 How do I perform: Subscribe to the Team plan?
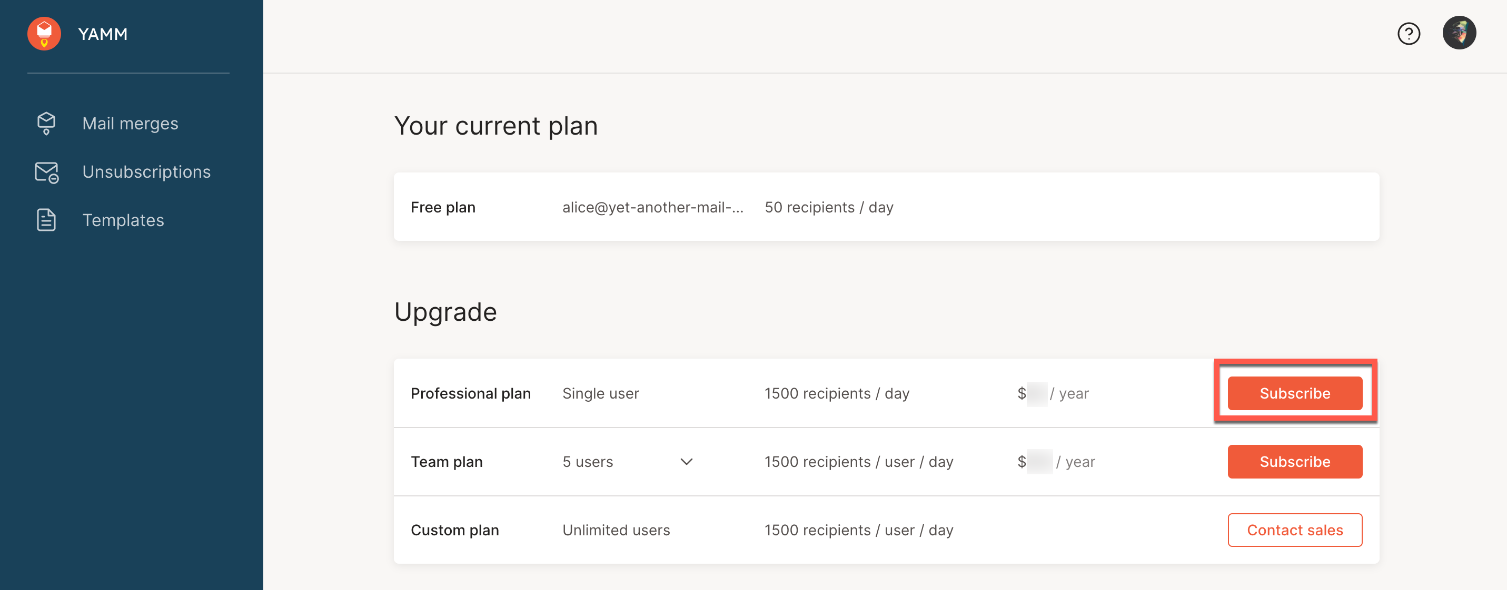(1295, 462)
